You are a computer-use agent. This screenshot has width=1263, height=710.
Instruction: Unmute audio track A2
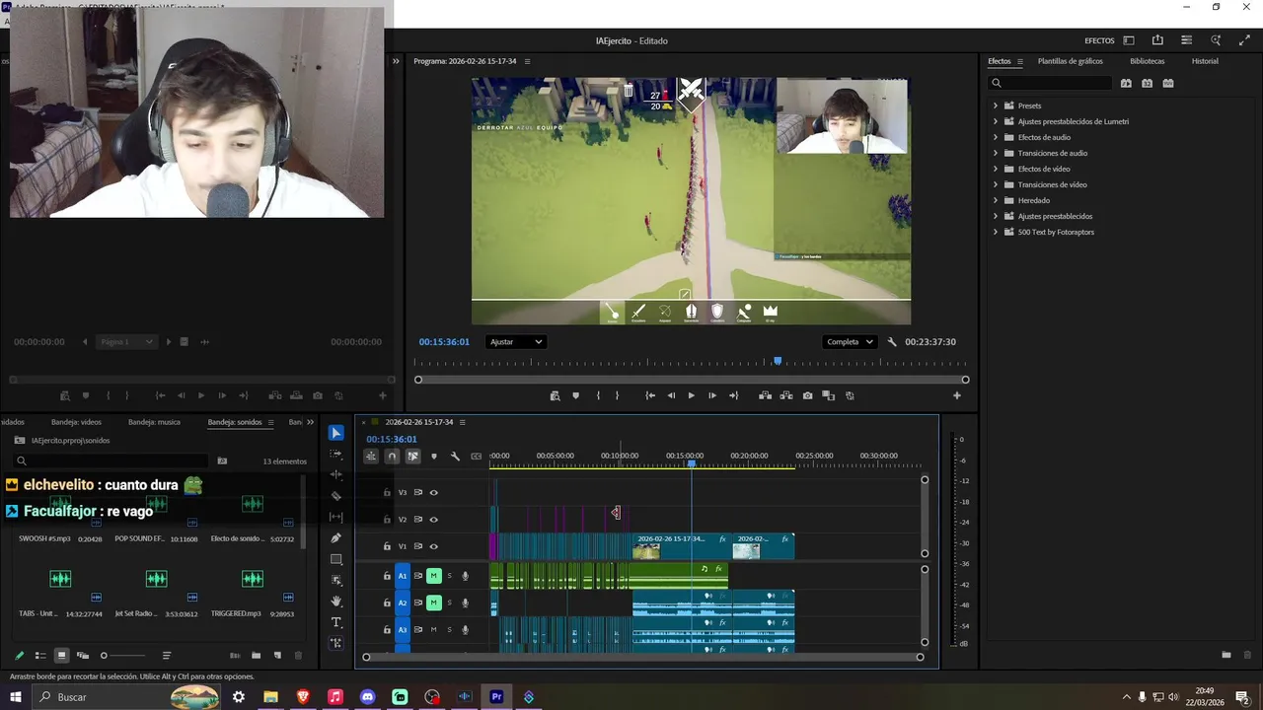point(433,603)
